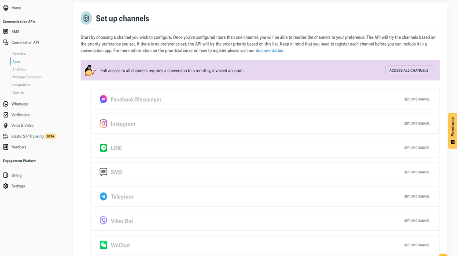Viewport: 457px width, 256px height.
Task: Click the Telegram channel icon
Action: coord(103,196)
